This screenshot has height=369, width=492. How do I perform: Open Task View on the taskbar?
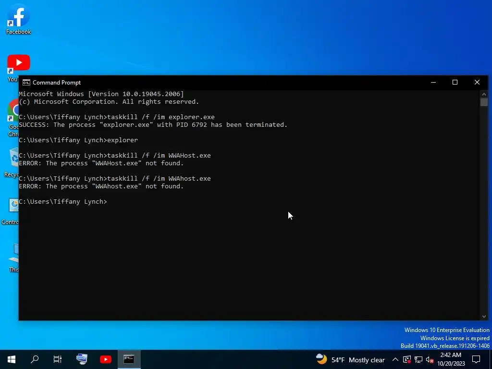pos(58,359)
